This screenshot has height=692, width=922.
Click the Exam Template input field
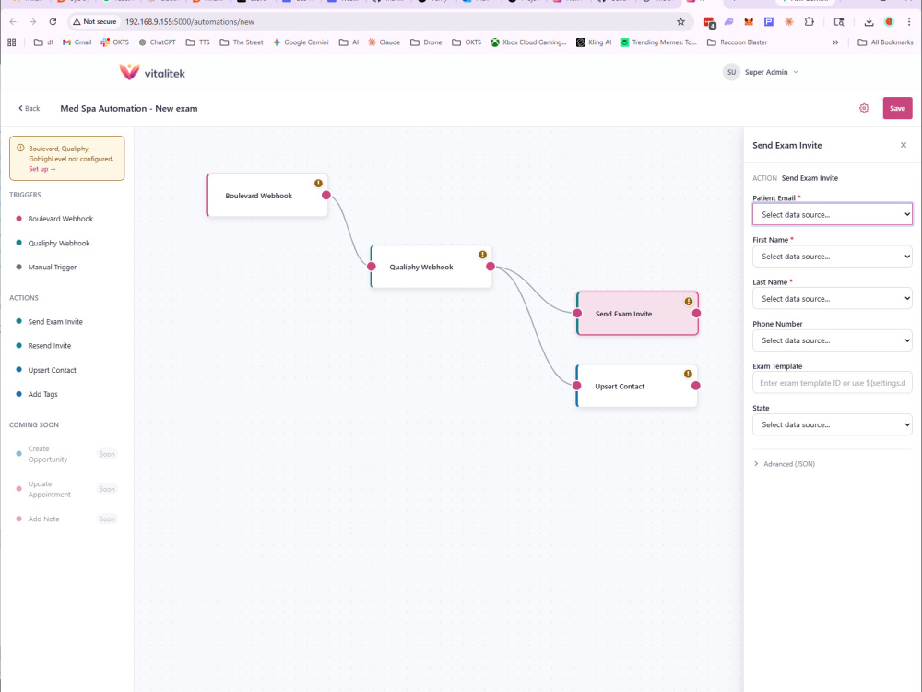point(832,383)
